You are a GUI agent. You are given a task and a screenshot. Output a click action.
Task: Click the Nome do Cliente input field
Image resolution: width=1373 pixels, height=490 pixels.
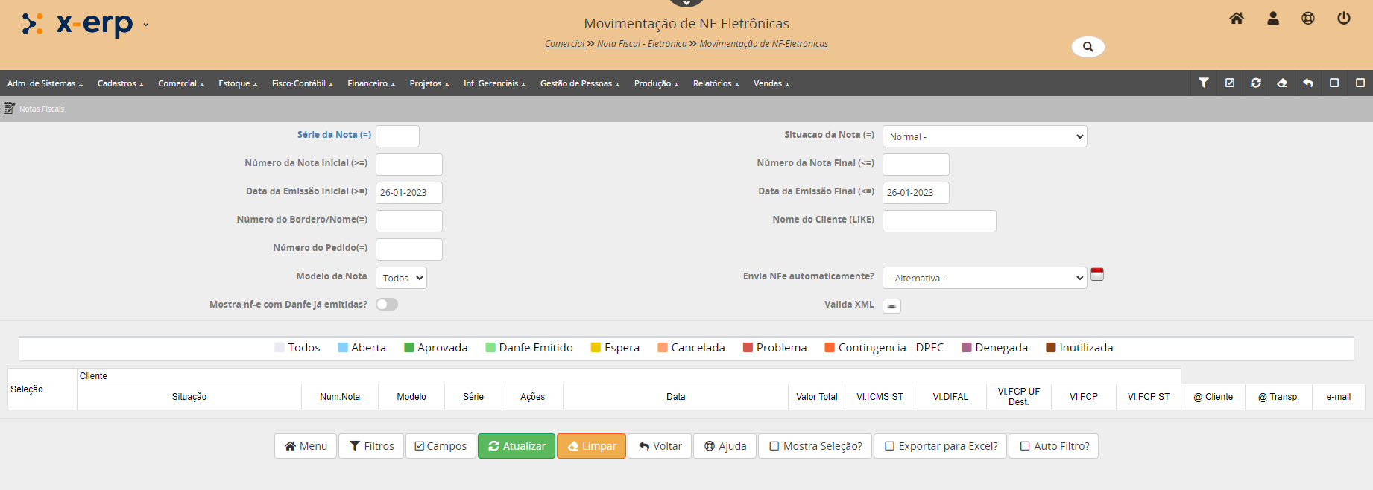[939, 221]
